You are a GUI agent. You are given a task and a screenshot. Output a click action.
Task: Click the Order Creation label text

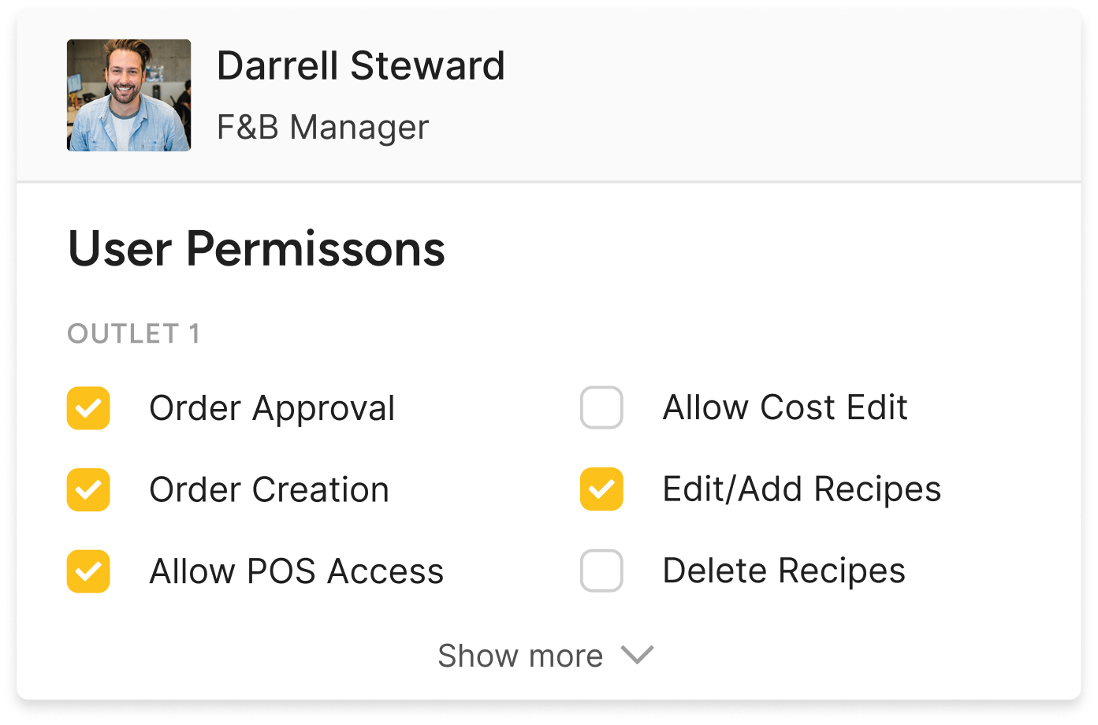point(269,489)
